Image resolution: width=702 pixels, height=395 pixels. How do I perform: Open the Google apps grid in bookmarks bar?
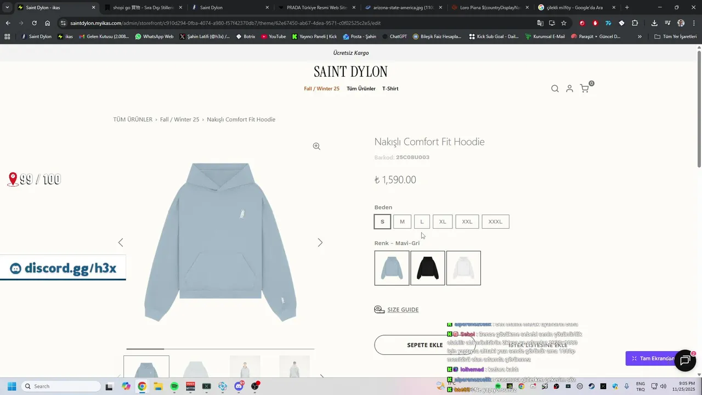tap(7, 37)
